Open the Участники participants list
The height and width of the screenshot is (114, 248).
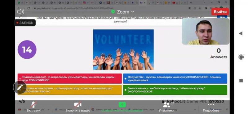(166, 107)
